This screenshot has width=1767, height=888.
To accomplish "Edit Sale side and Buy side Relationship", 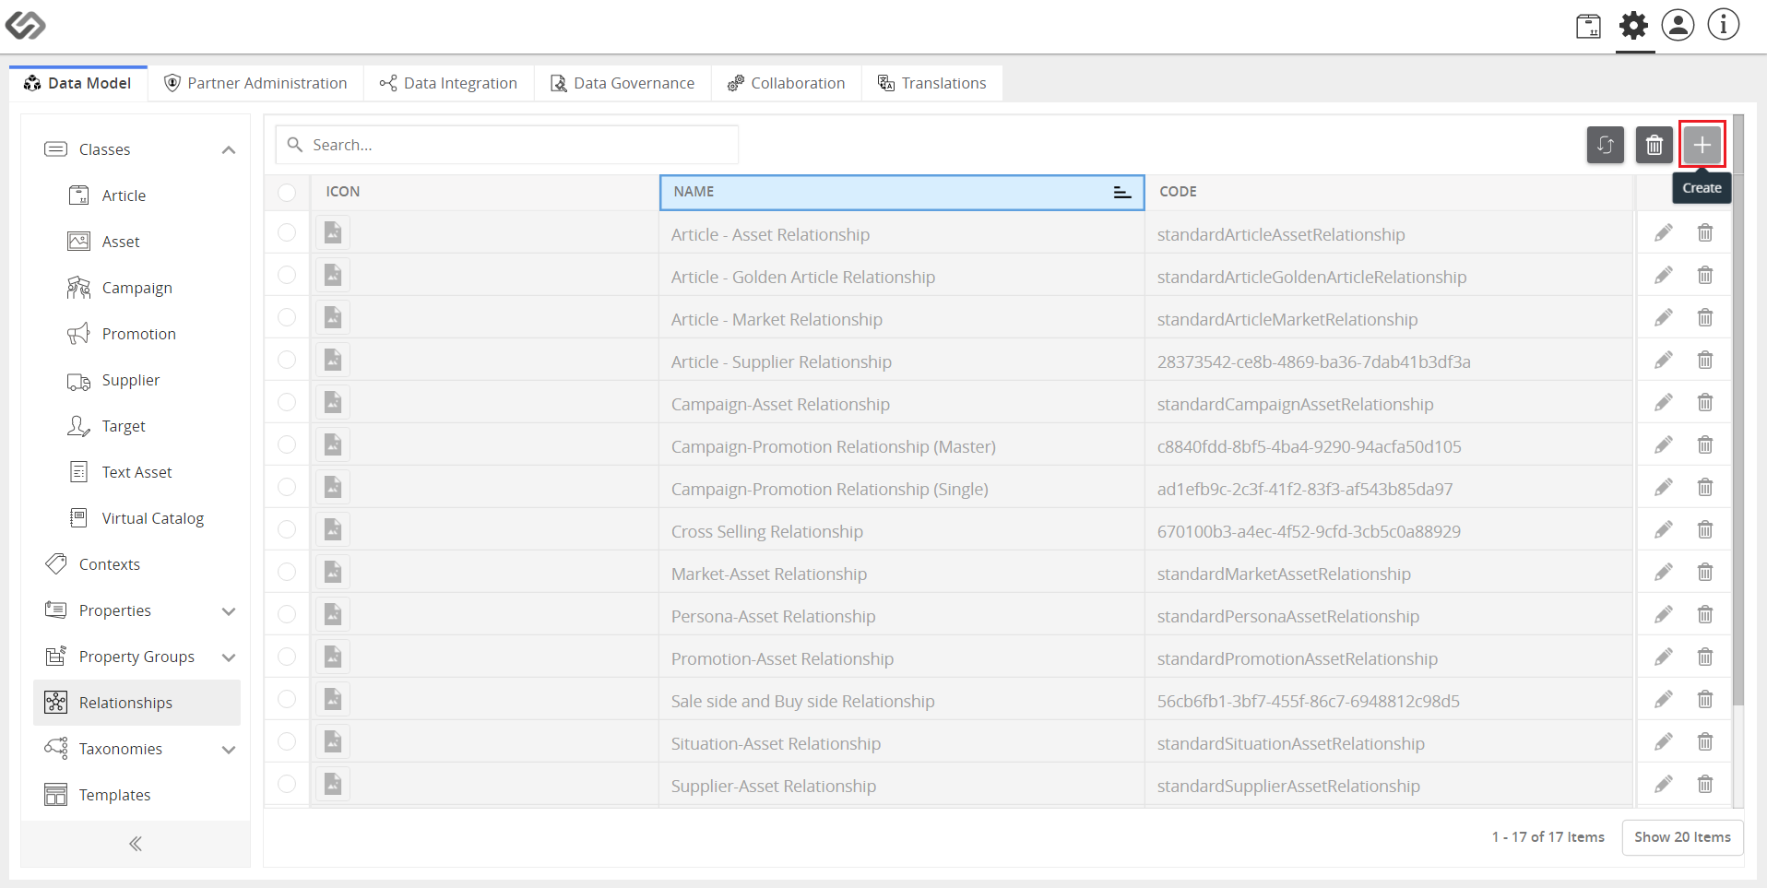I will pyautogui.click(x=1663, y=700).
